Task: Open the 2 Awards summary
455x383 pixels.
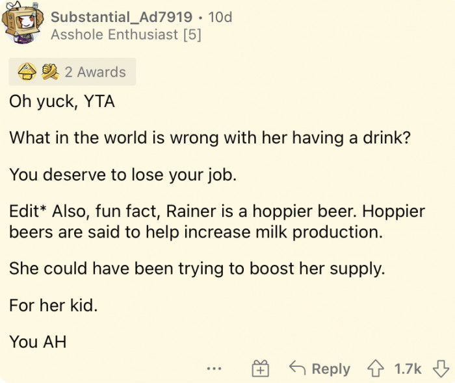Action: point(95,72)
